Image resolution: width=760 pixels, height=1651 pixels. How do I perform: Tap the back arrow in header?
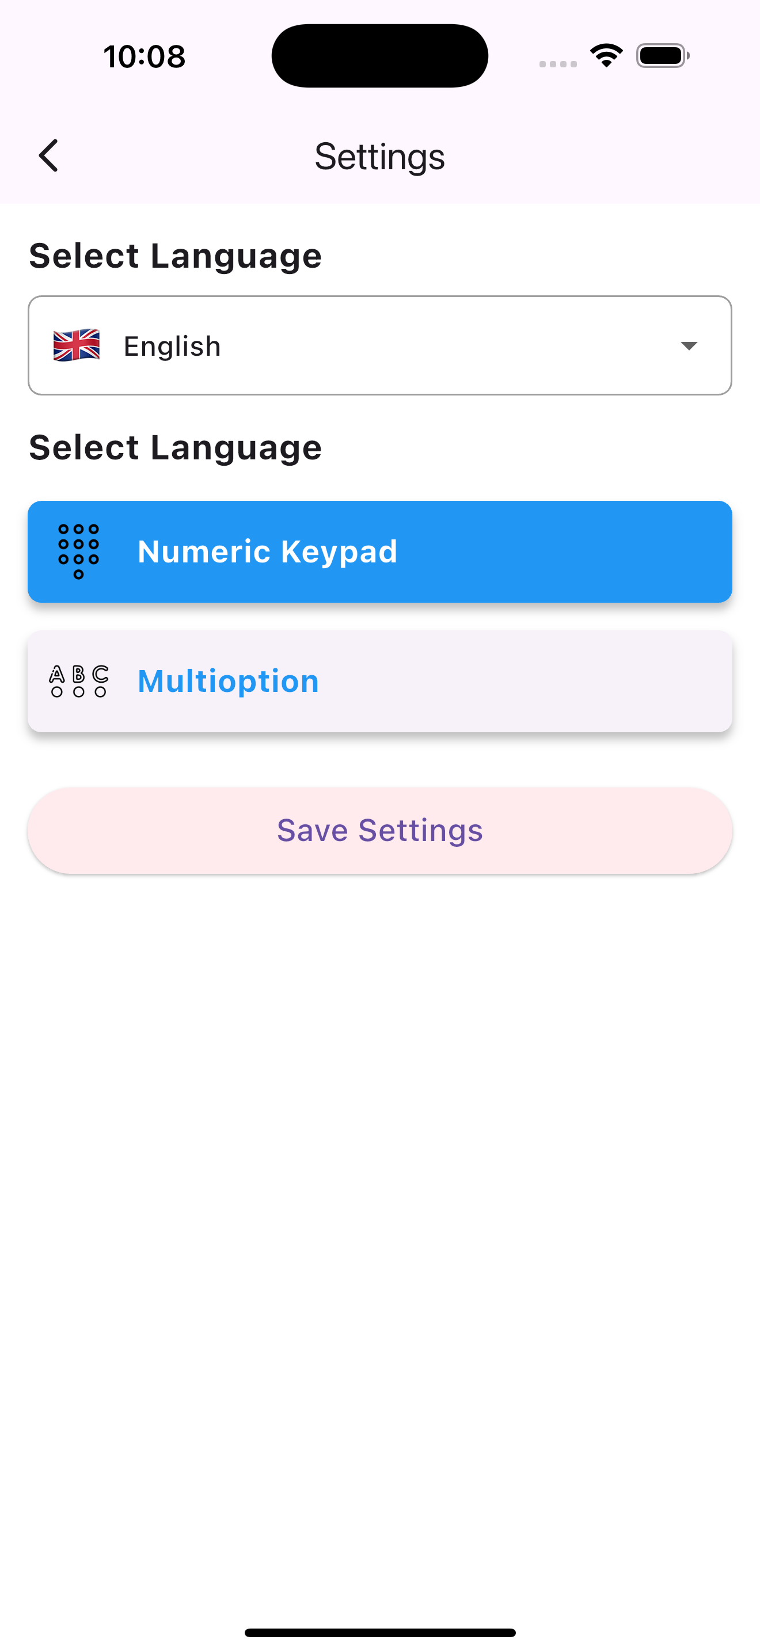49,156
